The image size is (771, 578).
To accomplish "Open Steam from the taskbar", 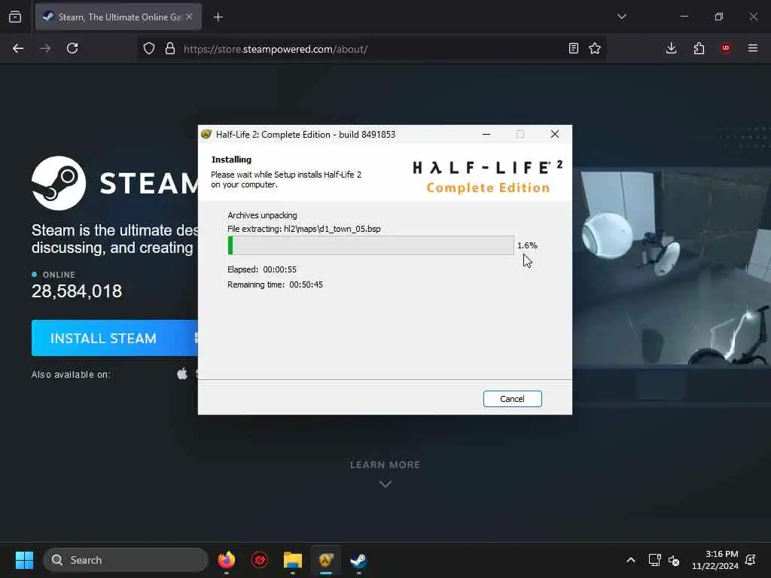I will pos(358,560).
